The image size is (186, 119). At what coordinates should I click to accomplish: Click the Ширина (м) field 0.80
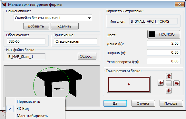[x=164, y=52]
